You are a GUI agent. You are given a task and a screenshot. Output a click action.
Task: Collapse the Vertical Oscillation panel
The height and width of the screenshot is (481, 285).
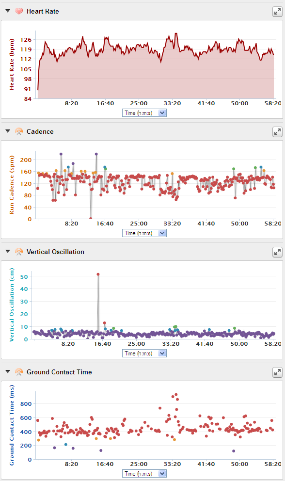point(8,251)
